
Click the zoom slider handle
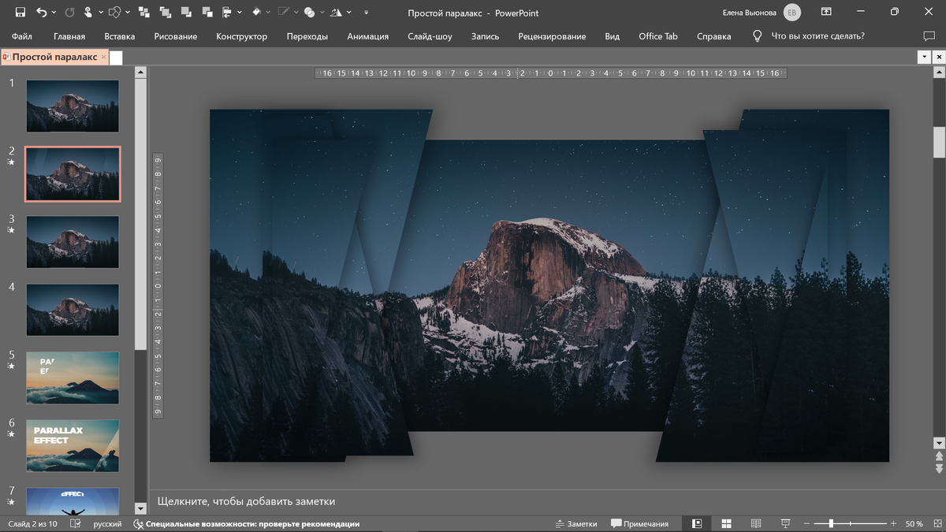pos(830,523)
